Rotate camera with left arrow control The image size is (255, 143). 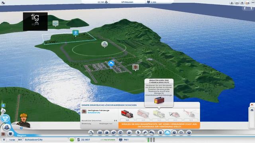pyautogui.click(x=245, y=8)
